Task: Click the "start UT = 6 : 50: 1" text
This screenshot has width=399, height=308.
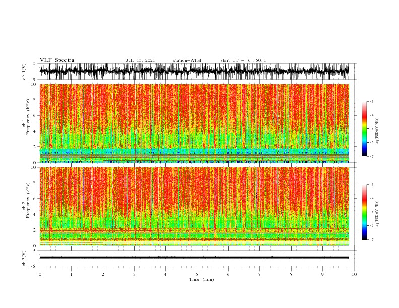Action: click(243, 60)
